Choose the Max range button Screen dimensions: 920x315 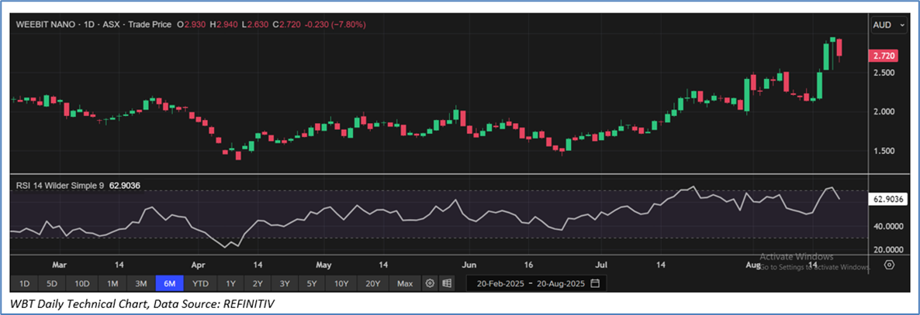coord(404,283)
